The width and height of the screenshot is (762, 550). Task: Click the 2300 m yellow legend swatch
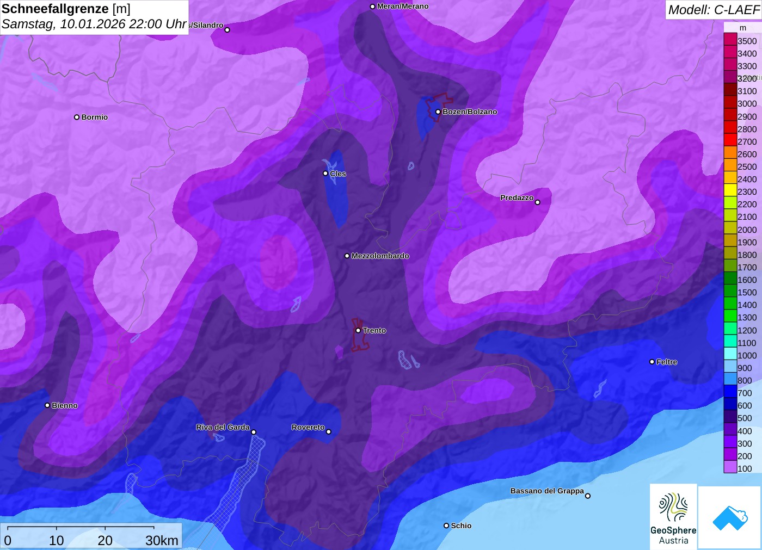click(730, 190)
